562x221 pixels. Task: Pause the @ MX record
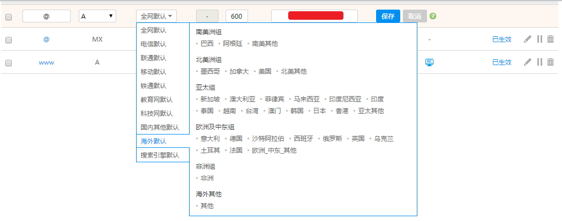[539, 40]
